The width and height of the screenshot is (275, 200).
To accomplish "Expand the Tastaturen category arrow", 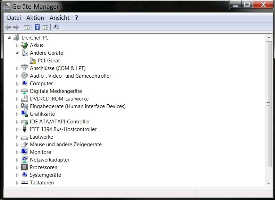I will (x=17, y=183).
